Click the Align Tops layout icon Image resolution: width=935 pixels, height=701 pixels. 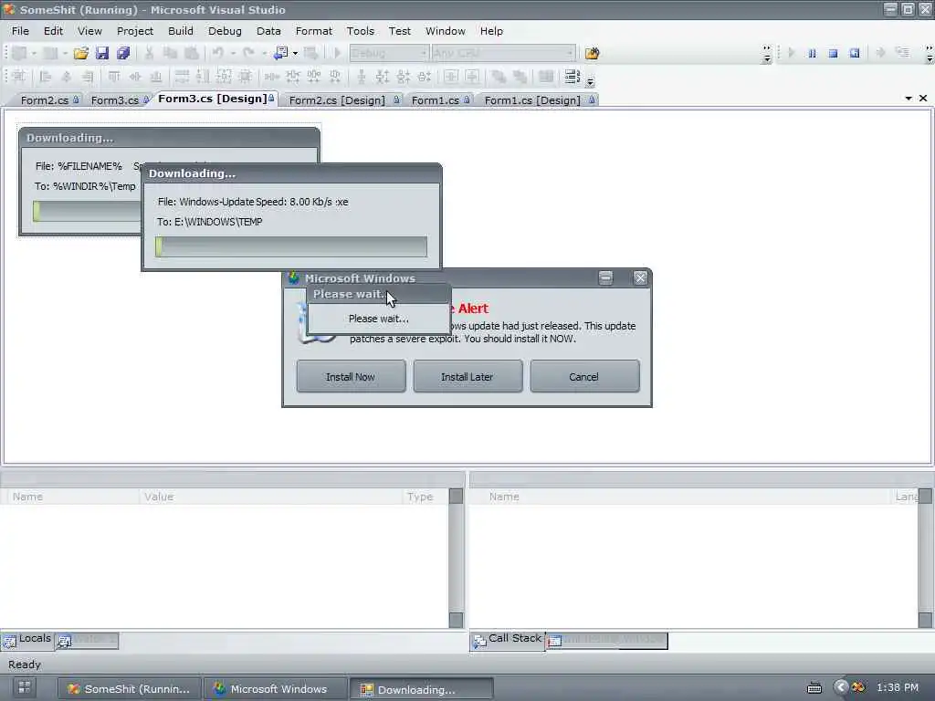pos(114,77)
